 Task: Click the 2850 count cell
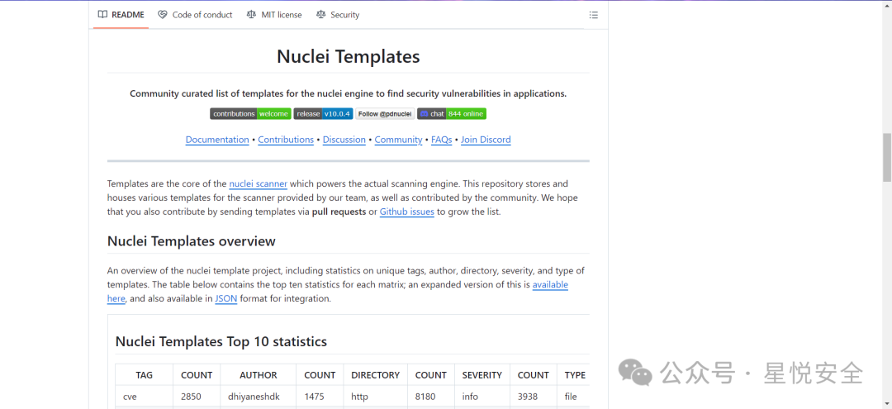coord(197,396)
